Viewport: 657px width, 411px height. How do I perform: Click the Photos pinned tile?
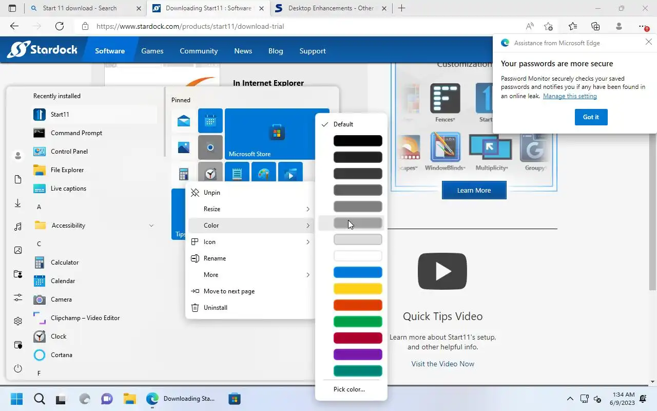[x=184, y=147]
